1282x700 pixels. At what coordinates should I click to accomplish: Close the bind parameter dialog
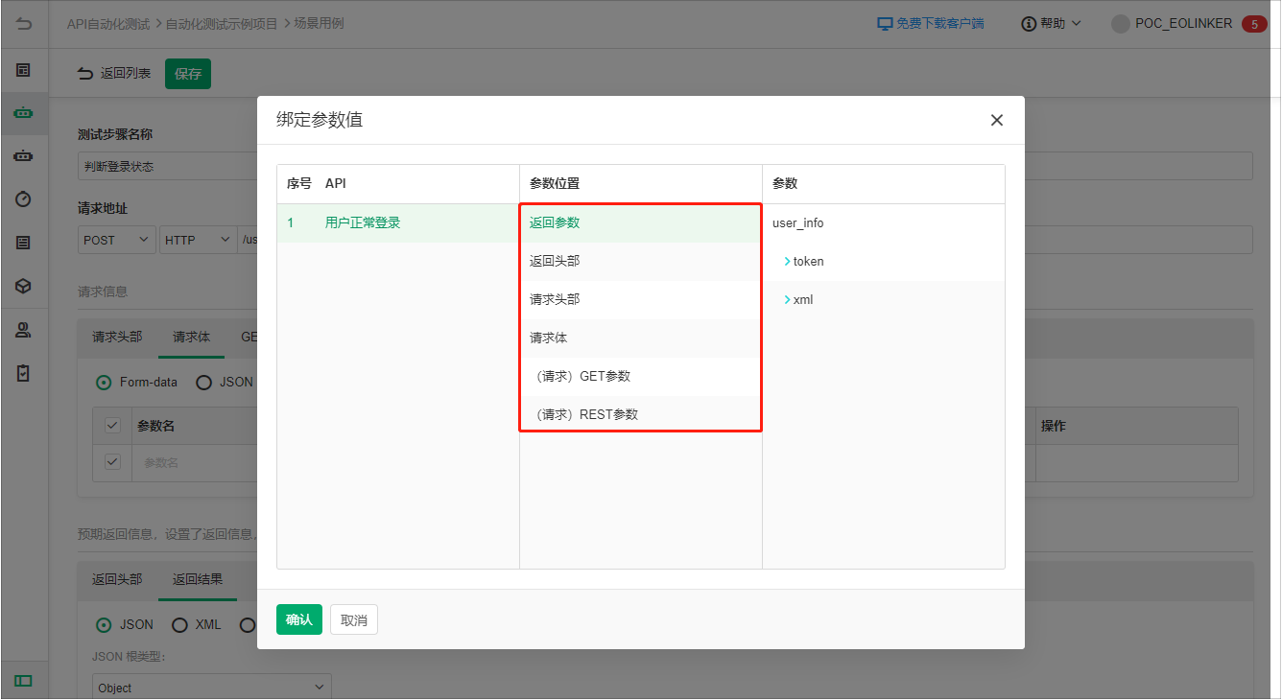pos(997,120)
